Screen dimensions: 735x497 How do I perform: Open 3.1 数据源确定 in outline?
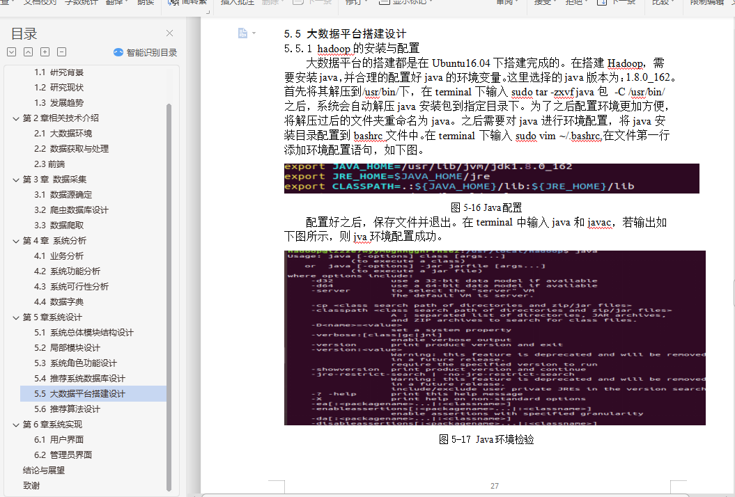point(63,195)
